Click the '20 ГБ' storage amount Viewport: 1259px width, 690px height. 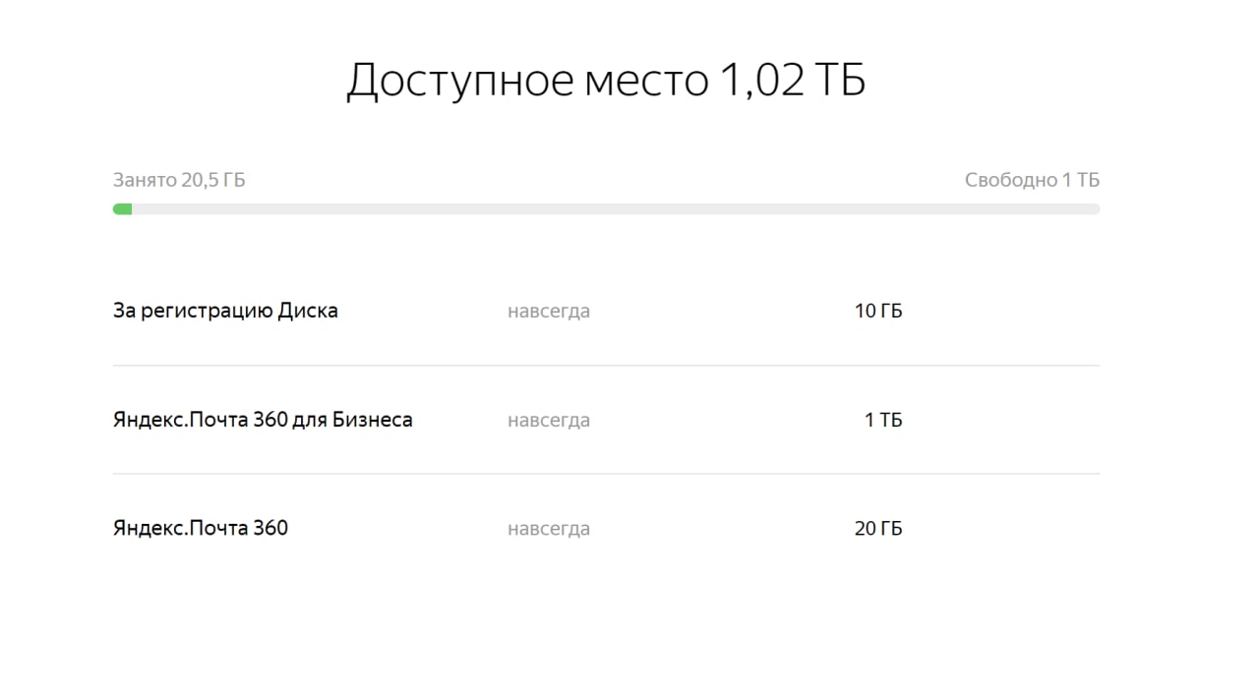pyautogui.click(x=878, y=529)
